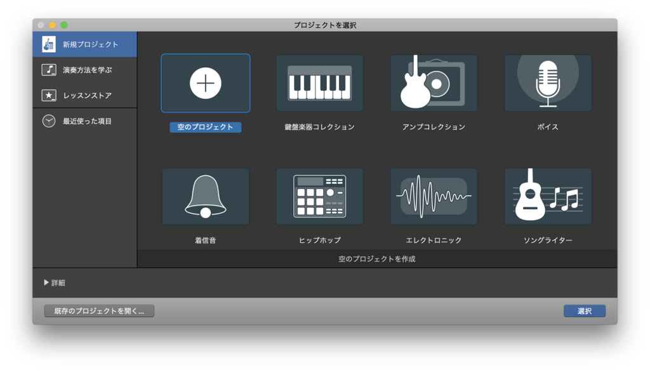Click the 鍵盤楽器コレクション label text

pos(320,127)
